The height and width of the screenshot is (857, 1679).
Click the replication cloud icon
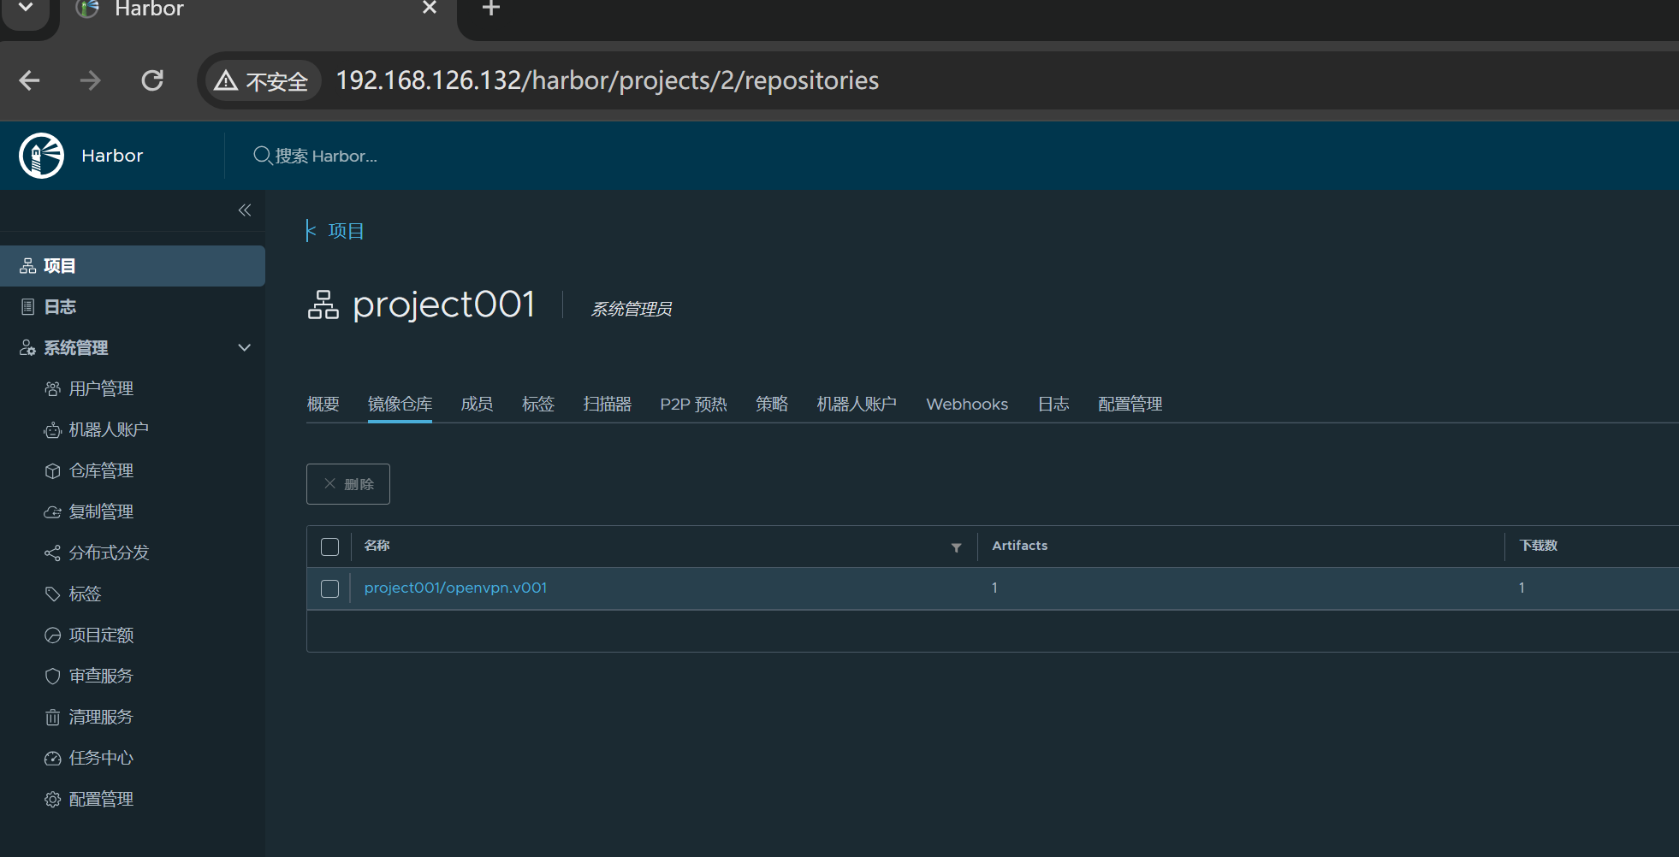52,512
